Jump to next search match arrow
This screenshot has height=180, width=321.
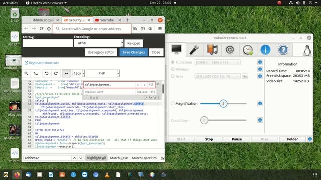point(145,85)
